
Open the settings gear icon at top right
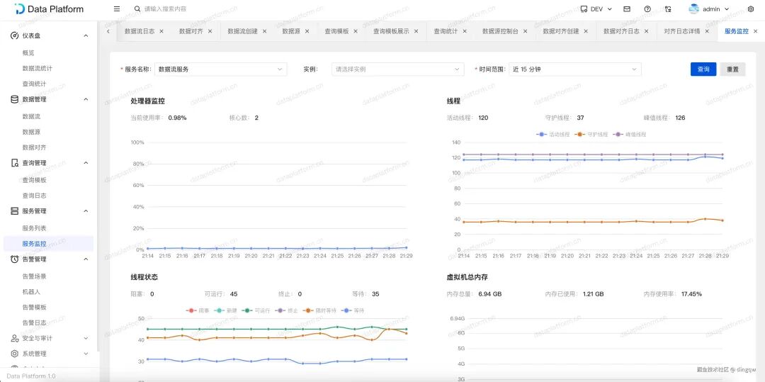coord(751,9)
